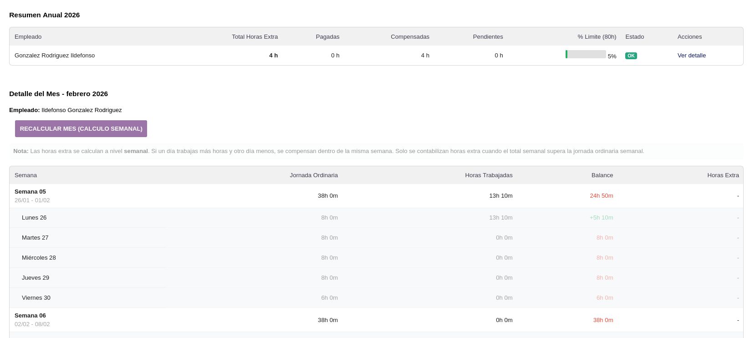Click the Jornada Ordinaria column header
The width and height of the screenshot is (750, 338).
314,175
